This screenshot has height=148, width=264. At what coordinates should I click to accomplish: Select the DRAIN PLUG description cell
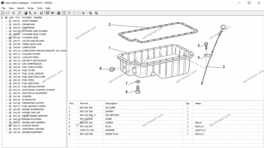click(112, 134)
